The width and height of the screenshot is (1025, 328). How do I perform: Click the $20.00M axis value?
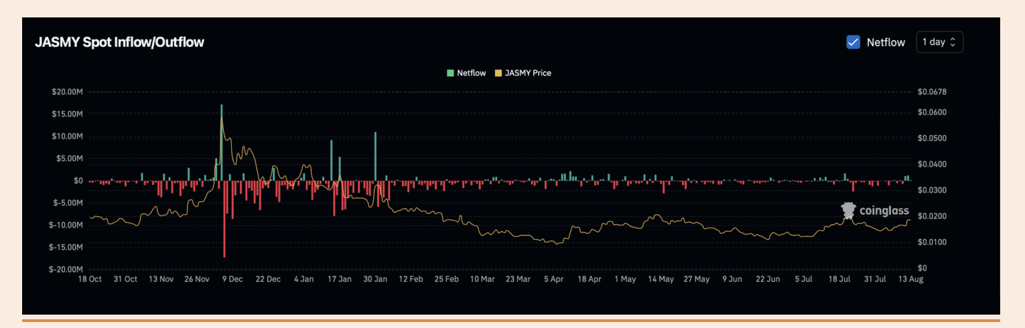[67, 92]
